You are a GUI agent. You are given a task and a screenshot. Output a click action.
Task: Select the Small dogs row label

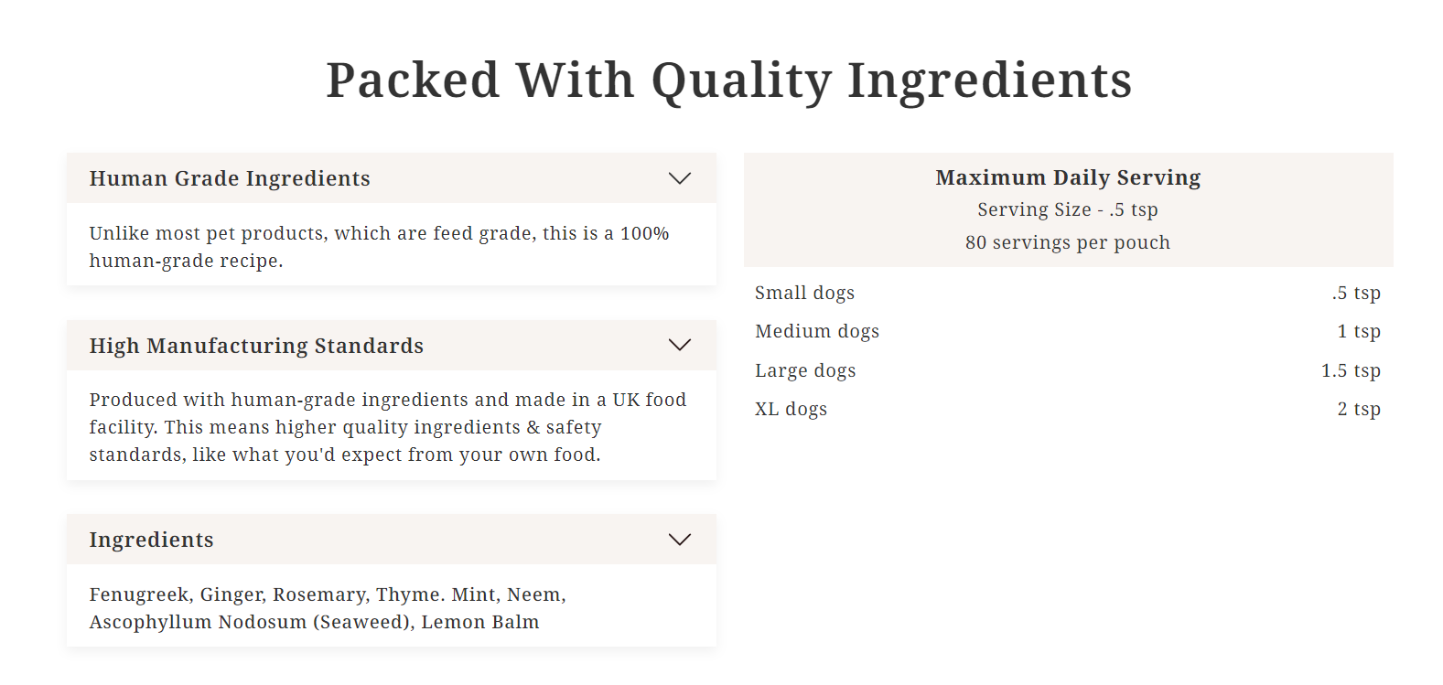pyautogui.click(x=804, y=293)
